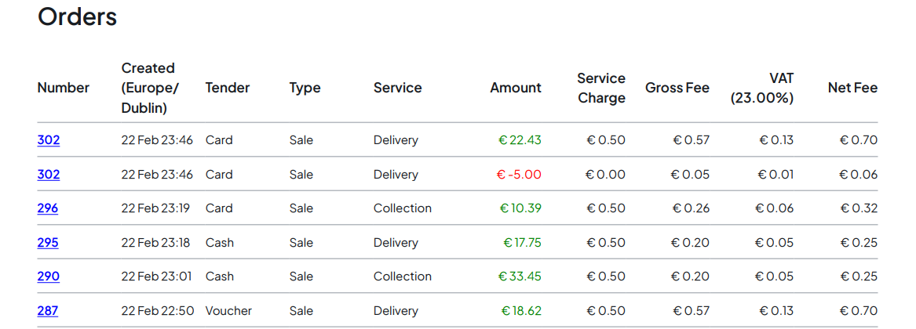Click the Type column header
Viewport: 916px width, 329px height.
coord(305,88)
